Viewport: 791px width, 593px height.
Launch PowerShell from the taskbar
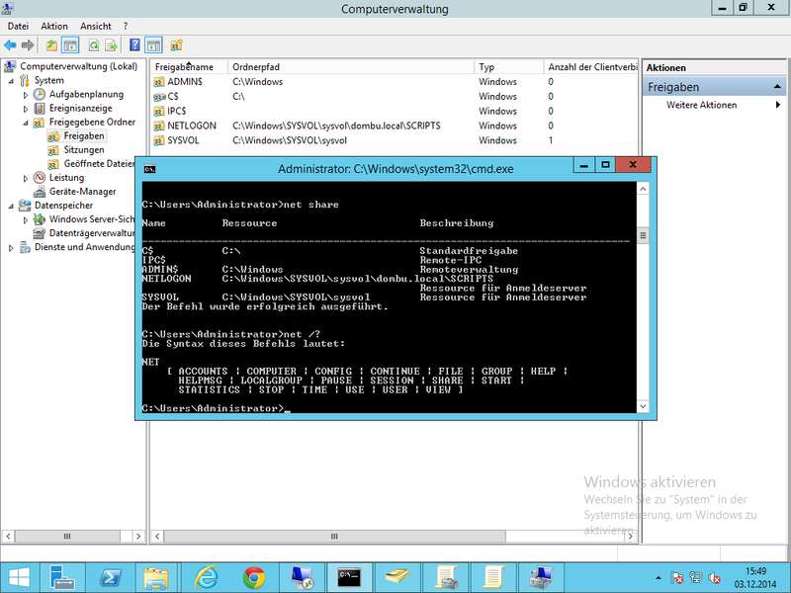[x=112, y=576]
